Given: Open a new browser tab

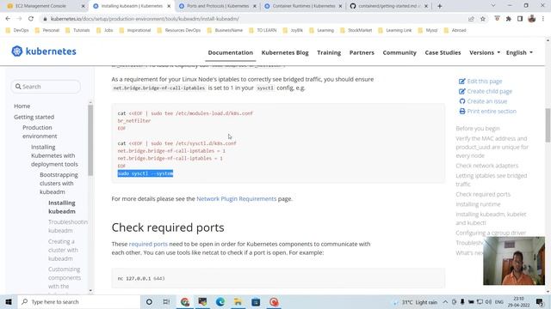Looking at the screenshot, I should point(440,6).
